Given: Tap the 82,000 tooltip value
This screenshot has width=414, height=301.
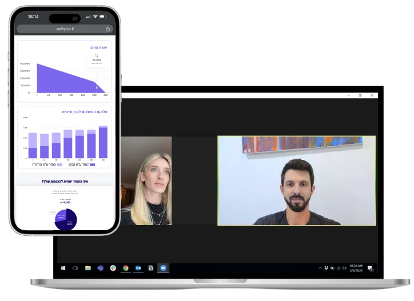Looking at the screenshot, I should pos(97,60).
